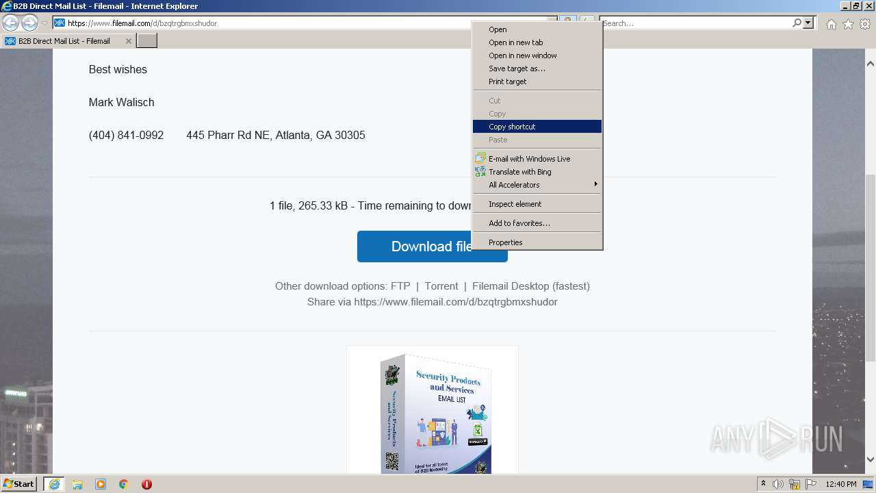This screenshot has width=876, height=493.
Task: Open Google Chrome taskbar icon
Action: (x=124, y=484)
